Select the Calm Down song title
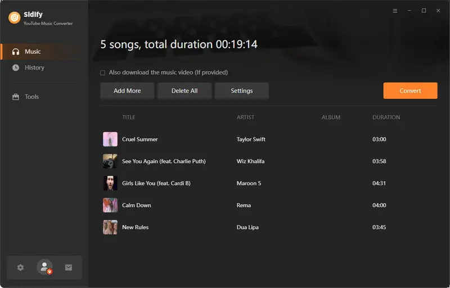This screenshot has width=450, height=288. pos(137,205)
